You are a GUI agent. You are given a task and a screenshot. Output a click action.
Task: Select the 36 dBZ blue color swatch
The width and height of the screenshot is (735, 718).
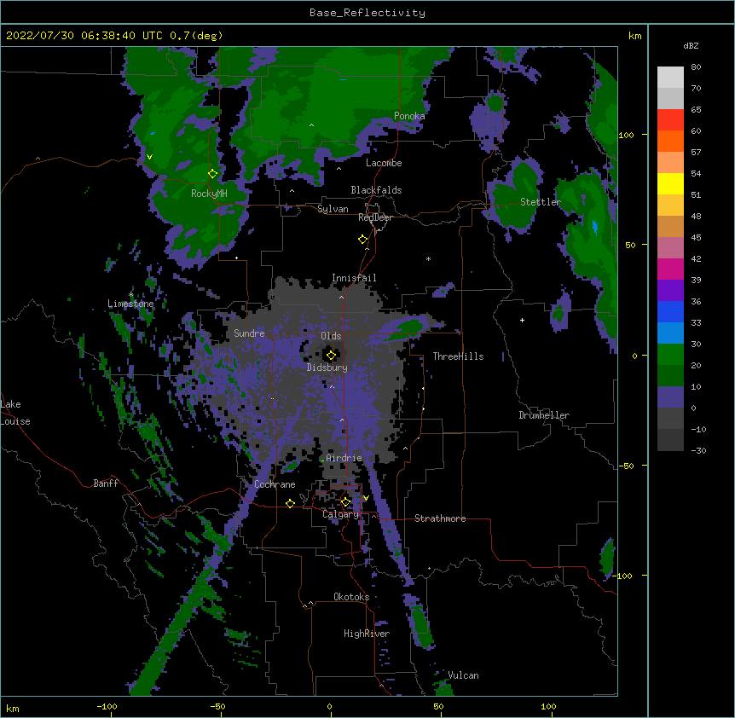coord(670,311)
